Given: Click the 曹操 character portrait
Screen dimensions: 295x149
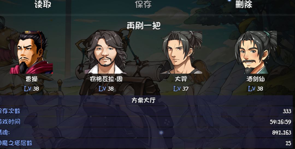Looking at the screenshot, I should click(31, 52).
